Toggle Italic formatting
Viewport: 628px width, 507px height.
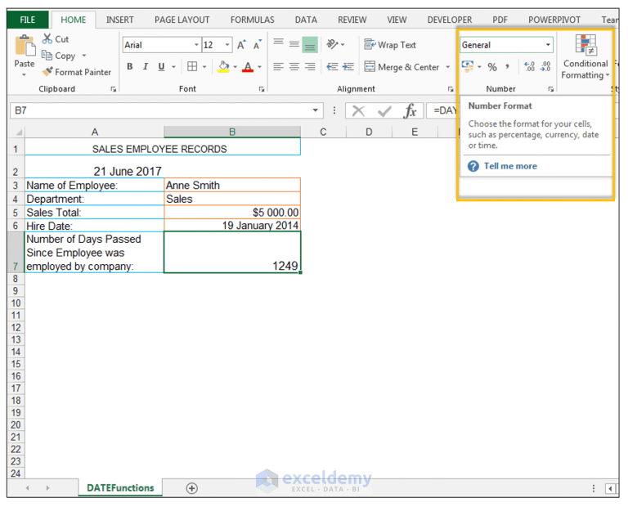(x=146, y=66)
